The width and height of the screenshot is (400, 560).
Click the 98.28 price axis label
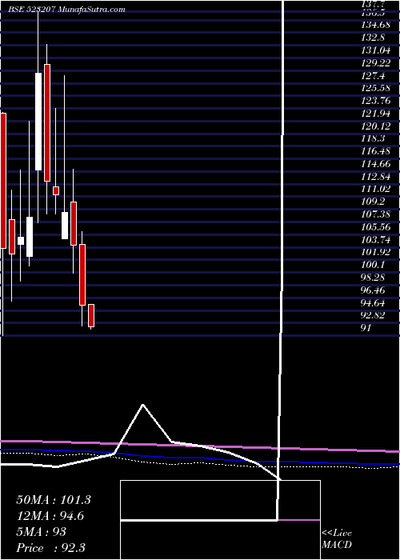point(374,278)
